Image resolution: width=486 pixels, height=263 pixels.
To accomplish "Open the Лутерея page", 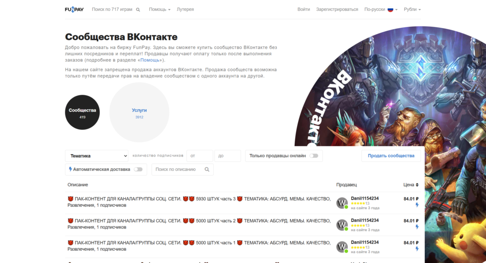I will (x=185, y=9).
